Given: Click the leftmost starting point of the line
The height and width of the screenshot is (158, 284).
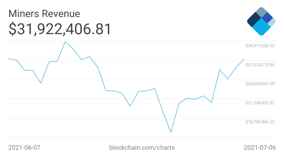Looking at the screenshot, I should (x=9, y=59).
